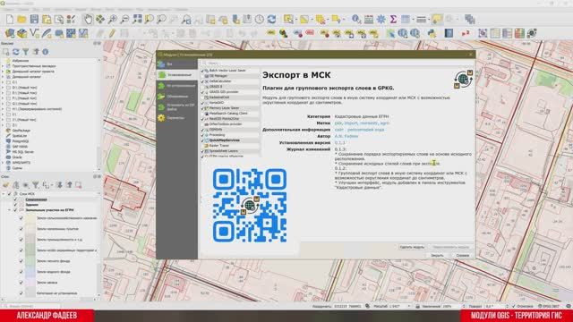Open plugin manager Параметры tab

pos(177,118)
